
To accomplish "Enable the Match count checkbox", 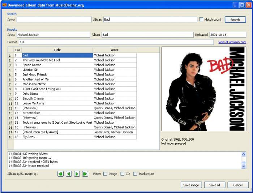I will coord(201,20).
